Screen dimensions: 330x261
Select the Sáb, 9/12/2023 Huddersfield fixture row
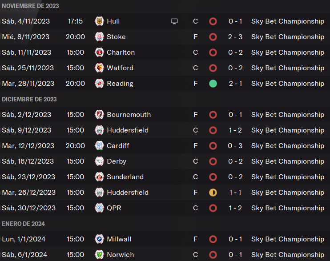coord(165,130)
